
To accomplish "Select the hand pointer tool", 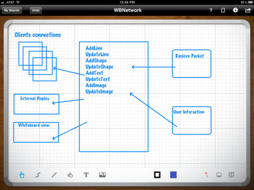I will tap(22, 175).
